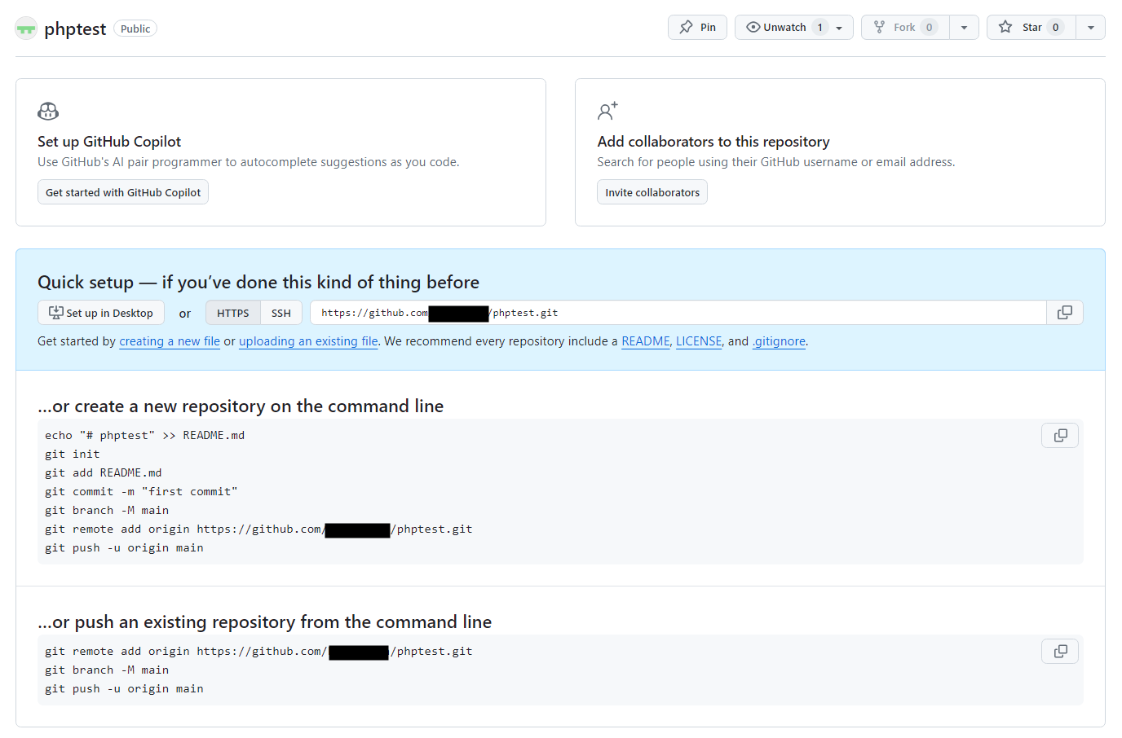Fork the phptest repository

click(905, 27)
